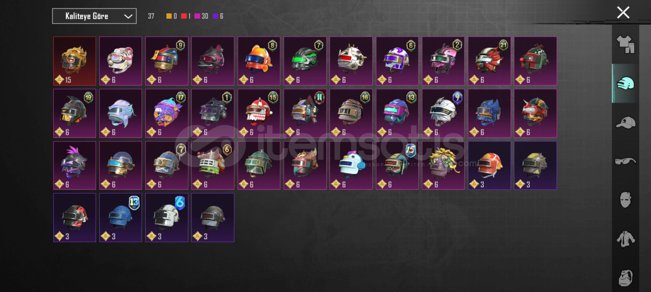
Task: Select the golden helmet worth 15
Action: pyautogui.click(x=75, y=61)
